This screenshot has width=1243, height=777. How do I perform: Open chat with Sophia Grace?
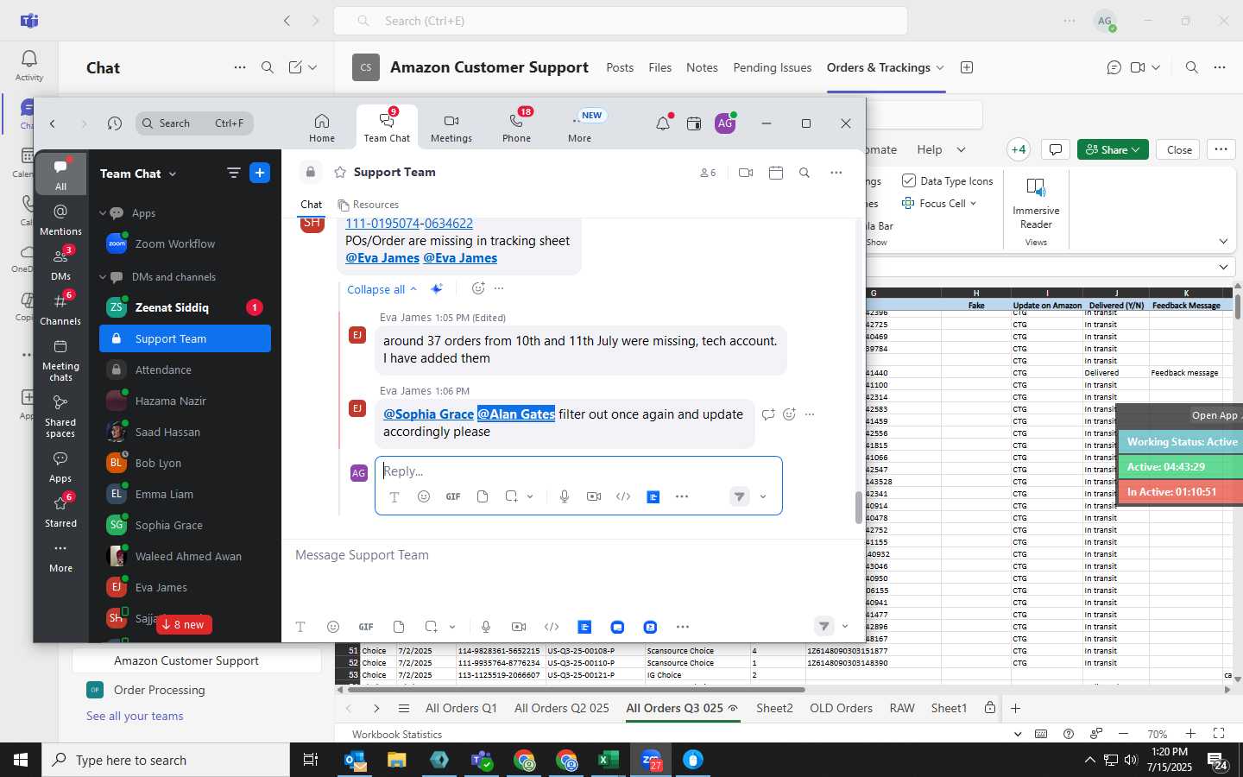pos(185,525)
